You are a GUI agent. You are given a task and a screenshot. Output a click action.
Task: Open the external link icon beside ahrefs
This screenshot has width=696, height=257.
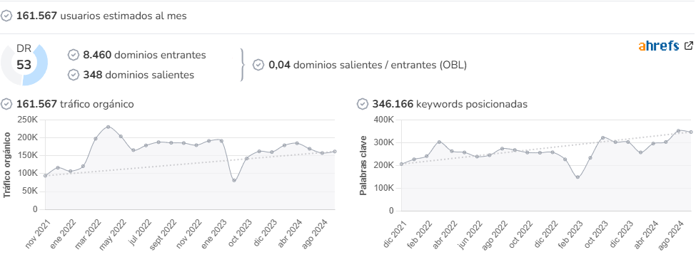(x=688, y=45)
